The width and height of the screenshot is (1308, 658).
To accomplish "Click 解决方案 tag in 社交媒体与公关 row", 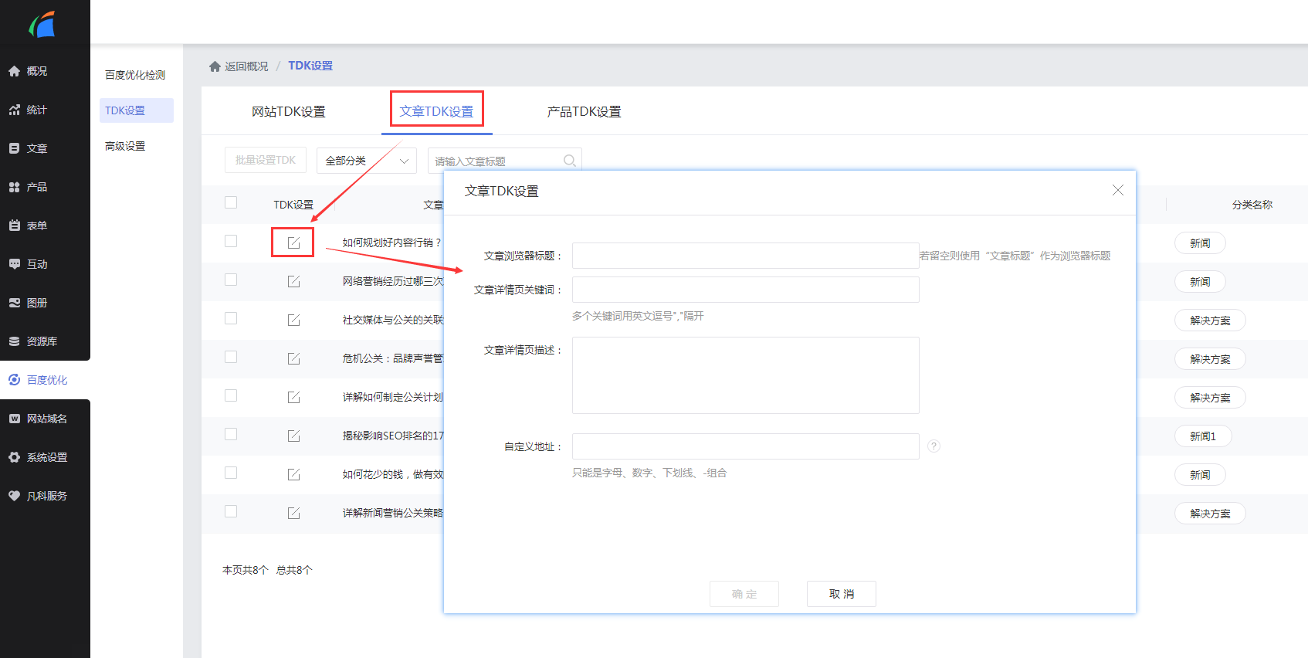I will tap(1210, 321).
